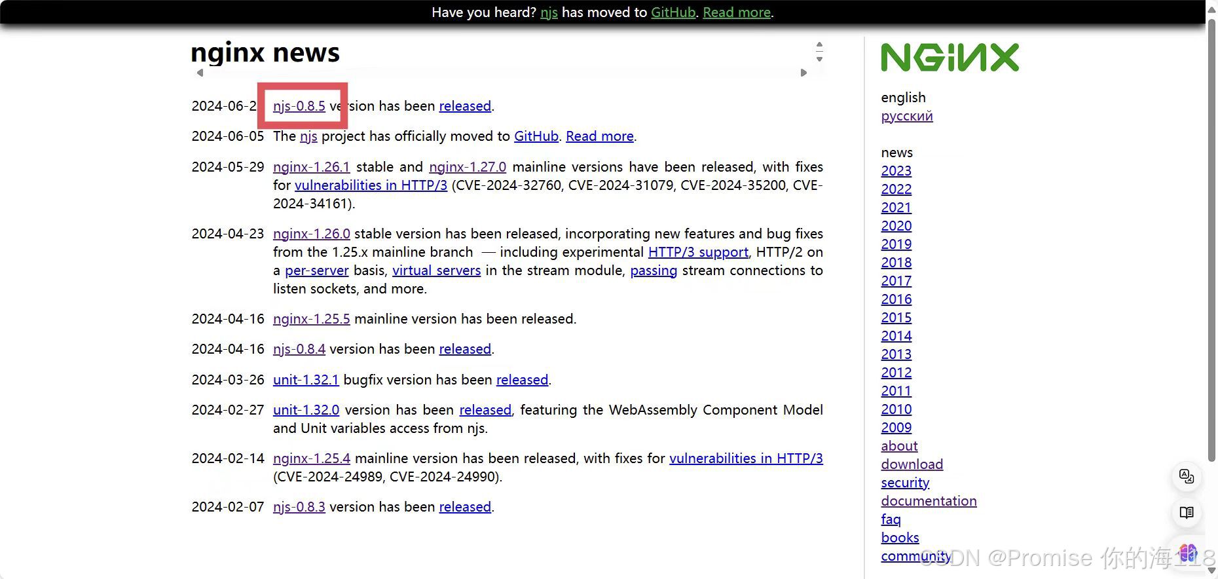Go to the documentation page
This screenshot has height=579, width=1218.
coord(929,501)
